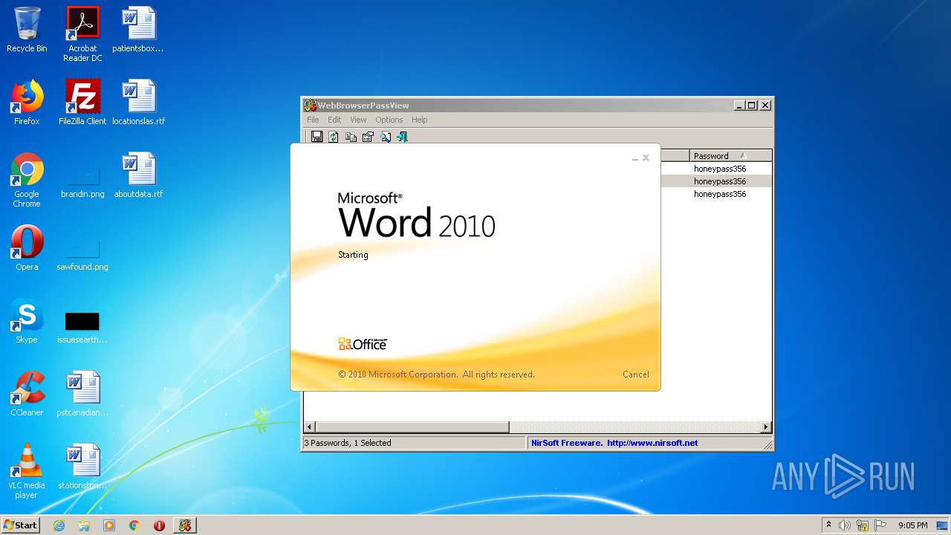This screenshot has width=951, height=535.
Task: Select first honeypass356 password row
Action: 719,169
